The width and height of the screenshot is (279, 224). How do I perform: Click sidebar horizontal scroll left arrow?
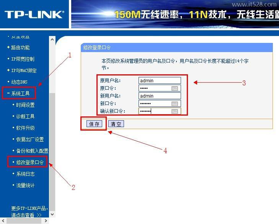pos(3,221)
